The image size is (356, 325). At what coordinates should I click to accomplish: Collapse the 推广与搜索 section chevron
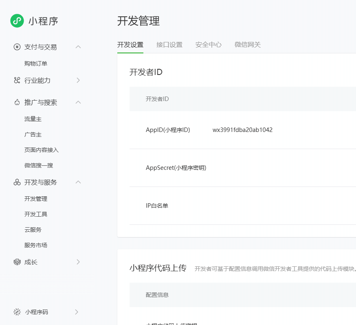coord(78,102)
